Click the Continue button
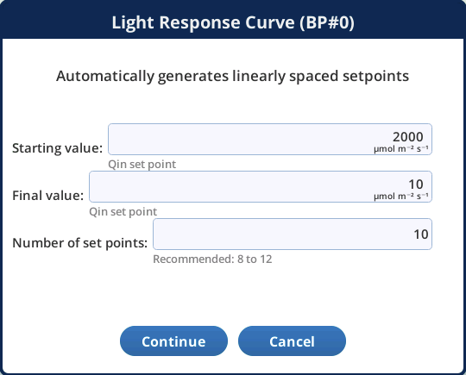The width and height of the screenshot is (466, 375). 173,341
